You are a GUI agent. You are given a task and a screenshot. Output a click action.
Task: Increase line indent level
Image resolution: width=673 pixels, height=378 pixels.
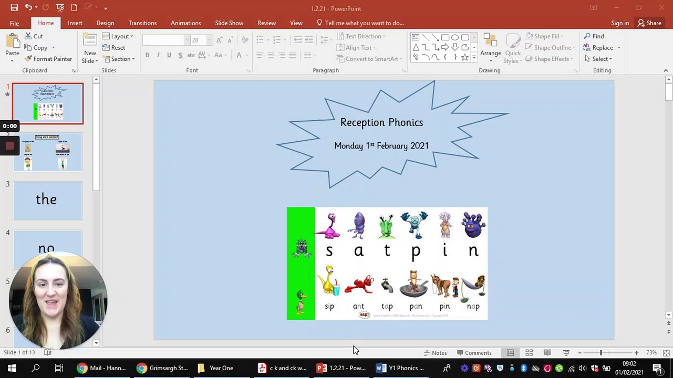pos(309,40)
